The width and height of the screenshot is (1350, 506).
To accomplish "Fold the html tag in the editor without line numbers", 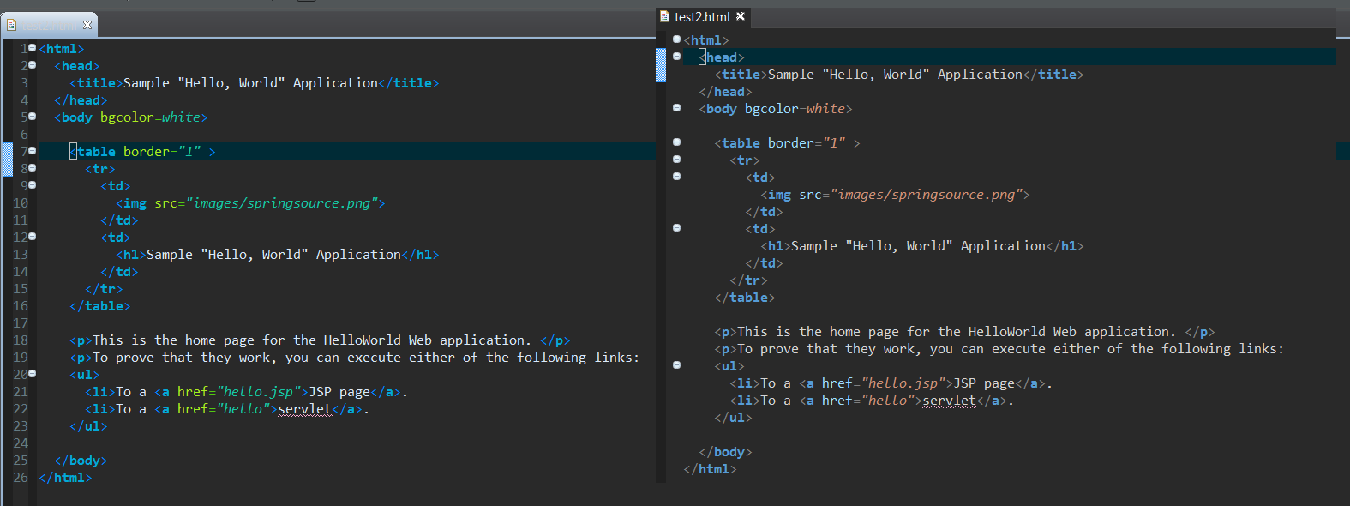I will coord(676,39).
